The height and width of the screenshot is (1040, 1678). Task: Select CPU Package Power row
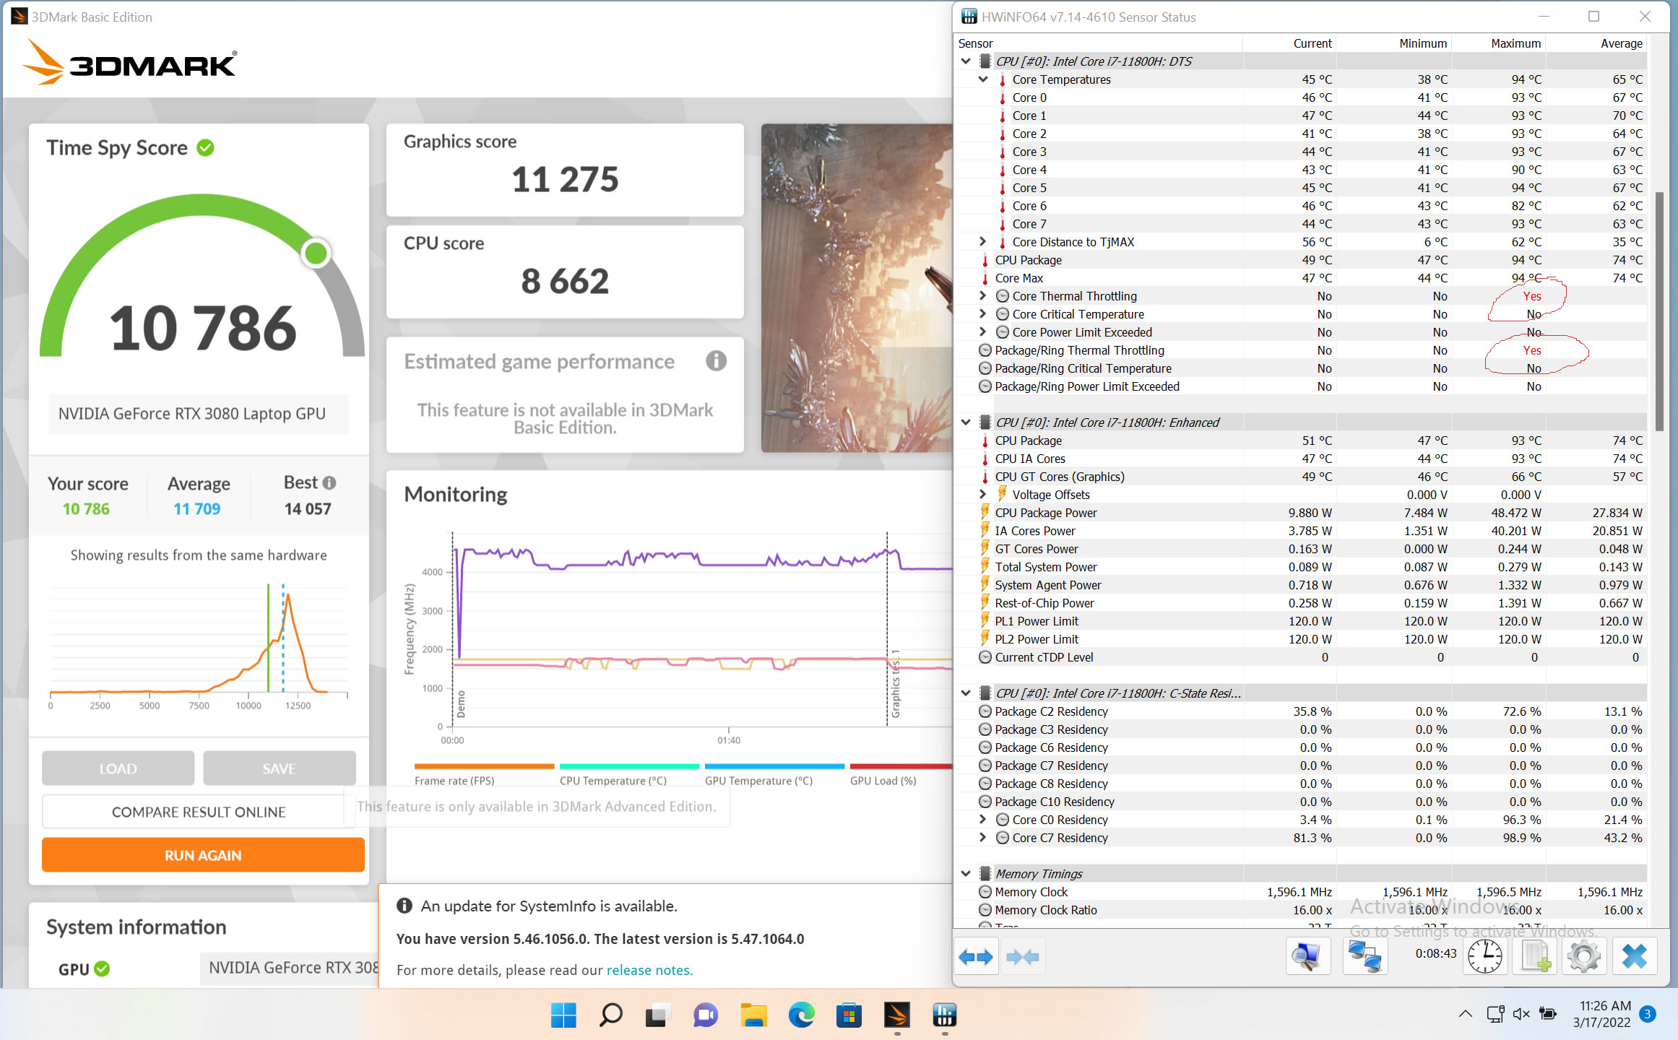point(1300,513)
